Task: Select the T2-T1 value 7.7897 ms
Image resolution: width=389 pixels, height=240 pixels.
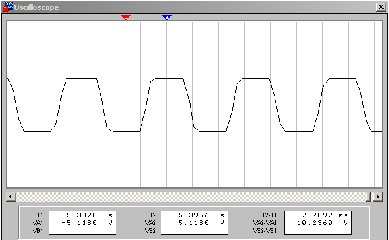Action: pos(325,215)
